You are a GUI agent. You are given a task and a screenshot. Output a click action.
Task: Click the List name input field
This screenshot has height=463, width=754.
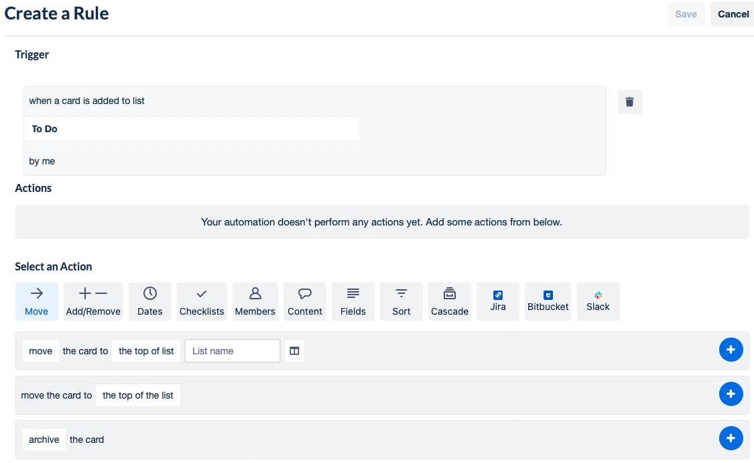[x=232, y=350]
